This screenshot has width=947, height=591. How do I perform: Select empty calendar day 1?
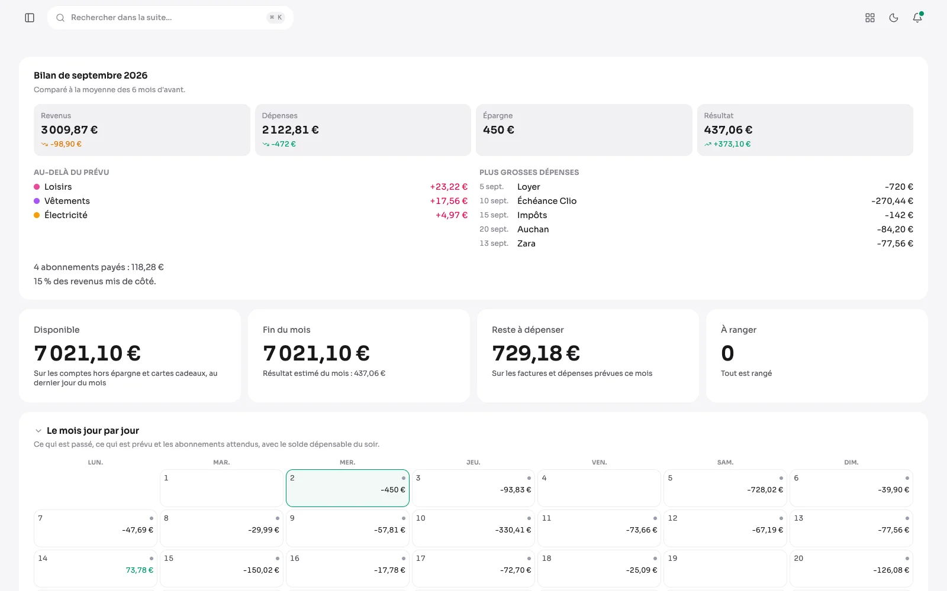221,488
